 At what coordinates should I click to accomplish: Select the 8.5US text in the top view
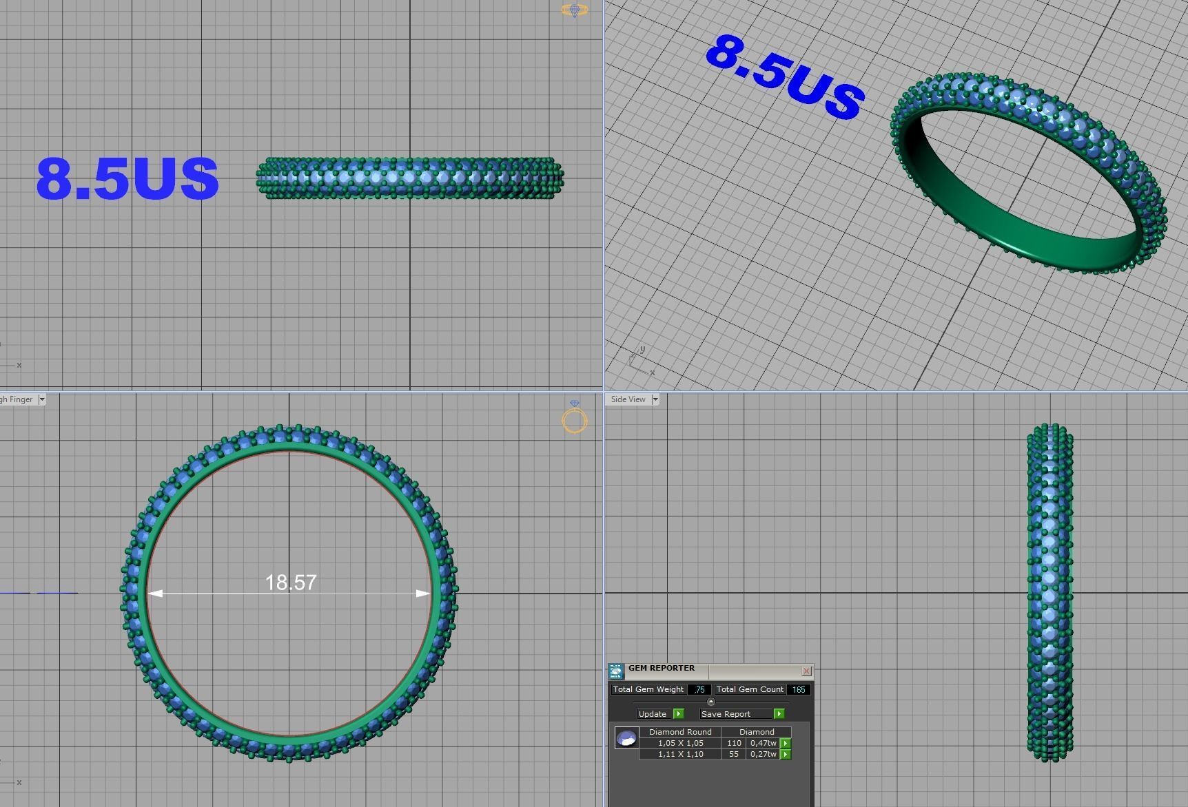(x=127, y=178)
